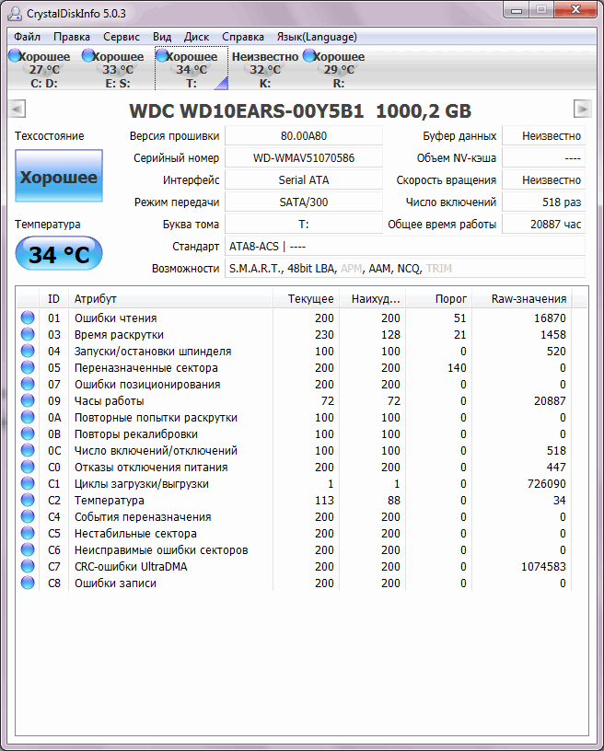Click status orb for Повторы рекалибровки
604x751 pixels.
point(28,433)
